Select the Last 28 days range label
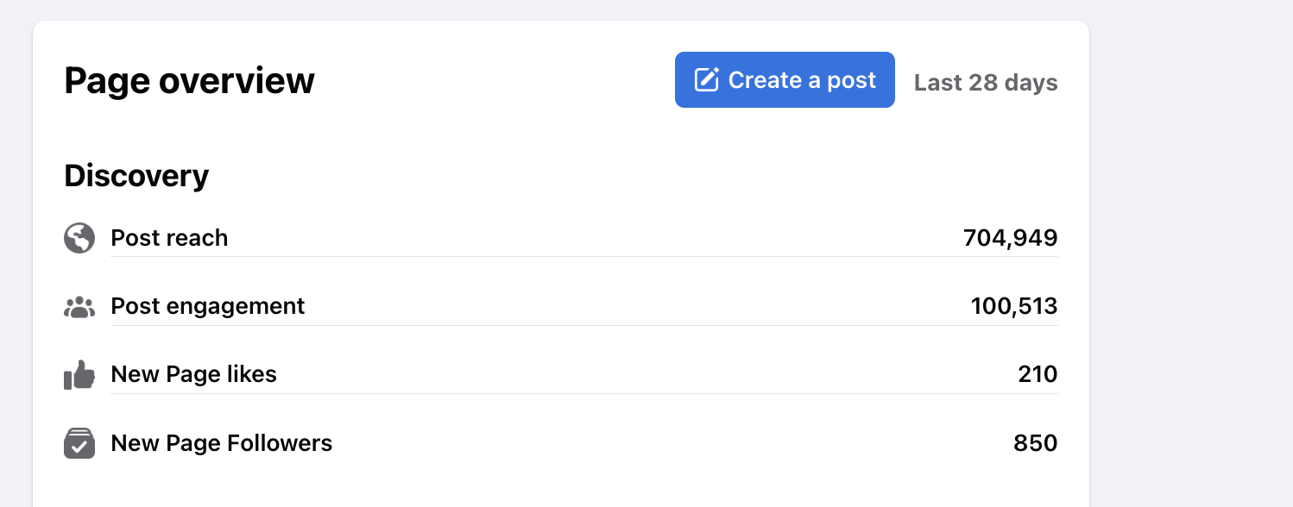This screenshot has width=1293, height=507. (x=986, y=83)
